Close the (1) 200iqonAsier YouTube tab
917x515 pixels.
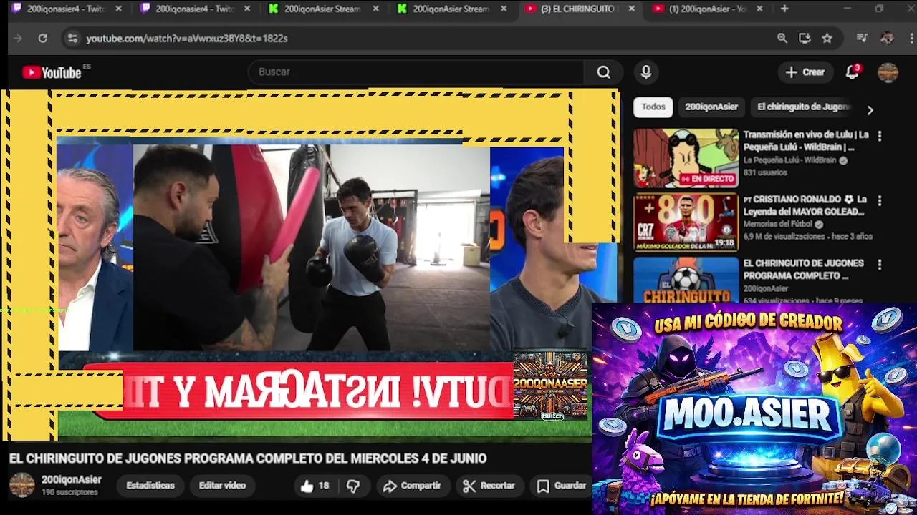tap(759, 9)
